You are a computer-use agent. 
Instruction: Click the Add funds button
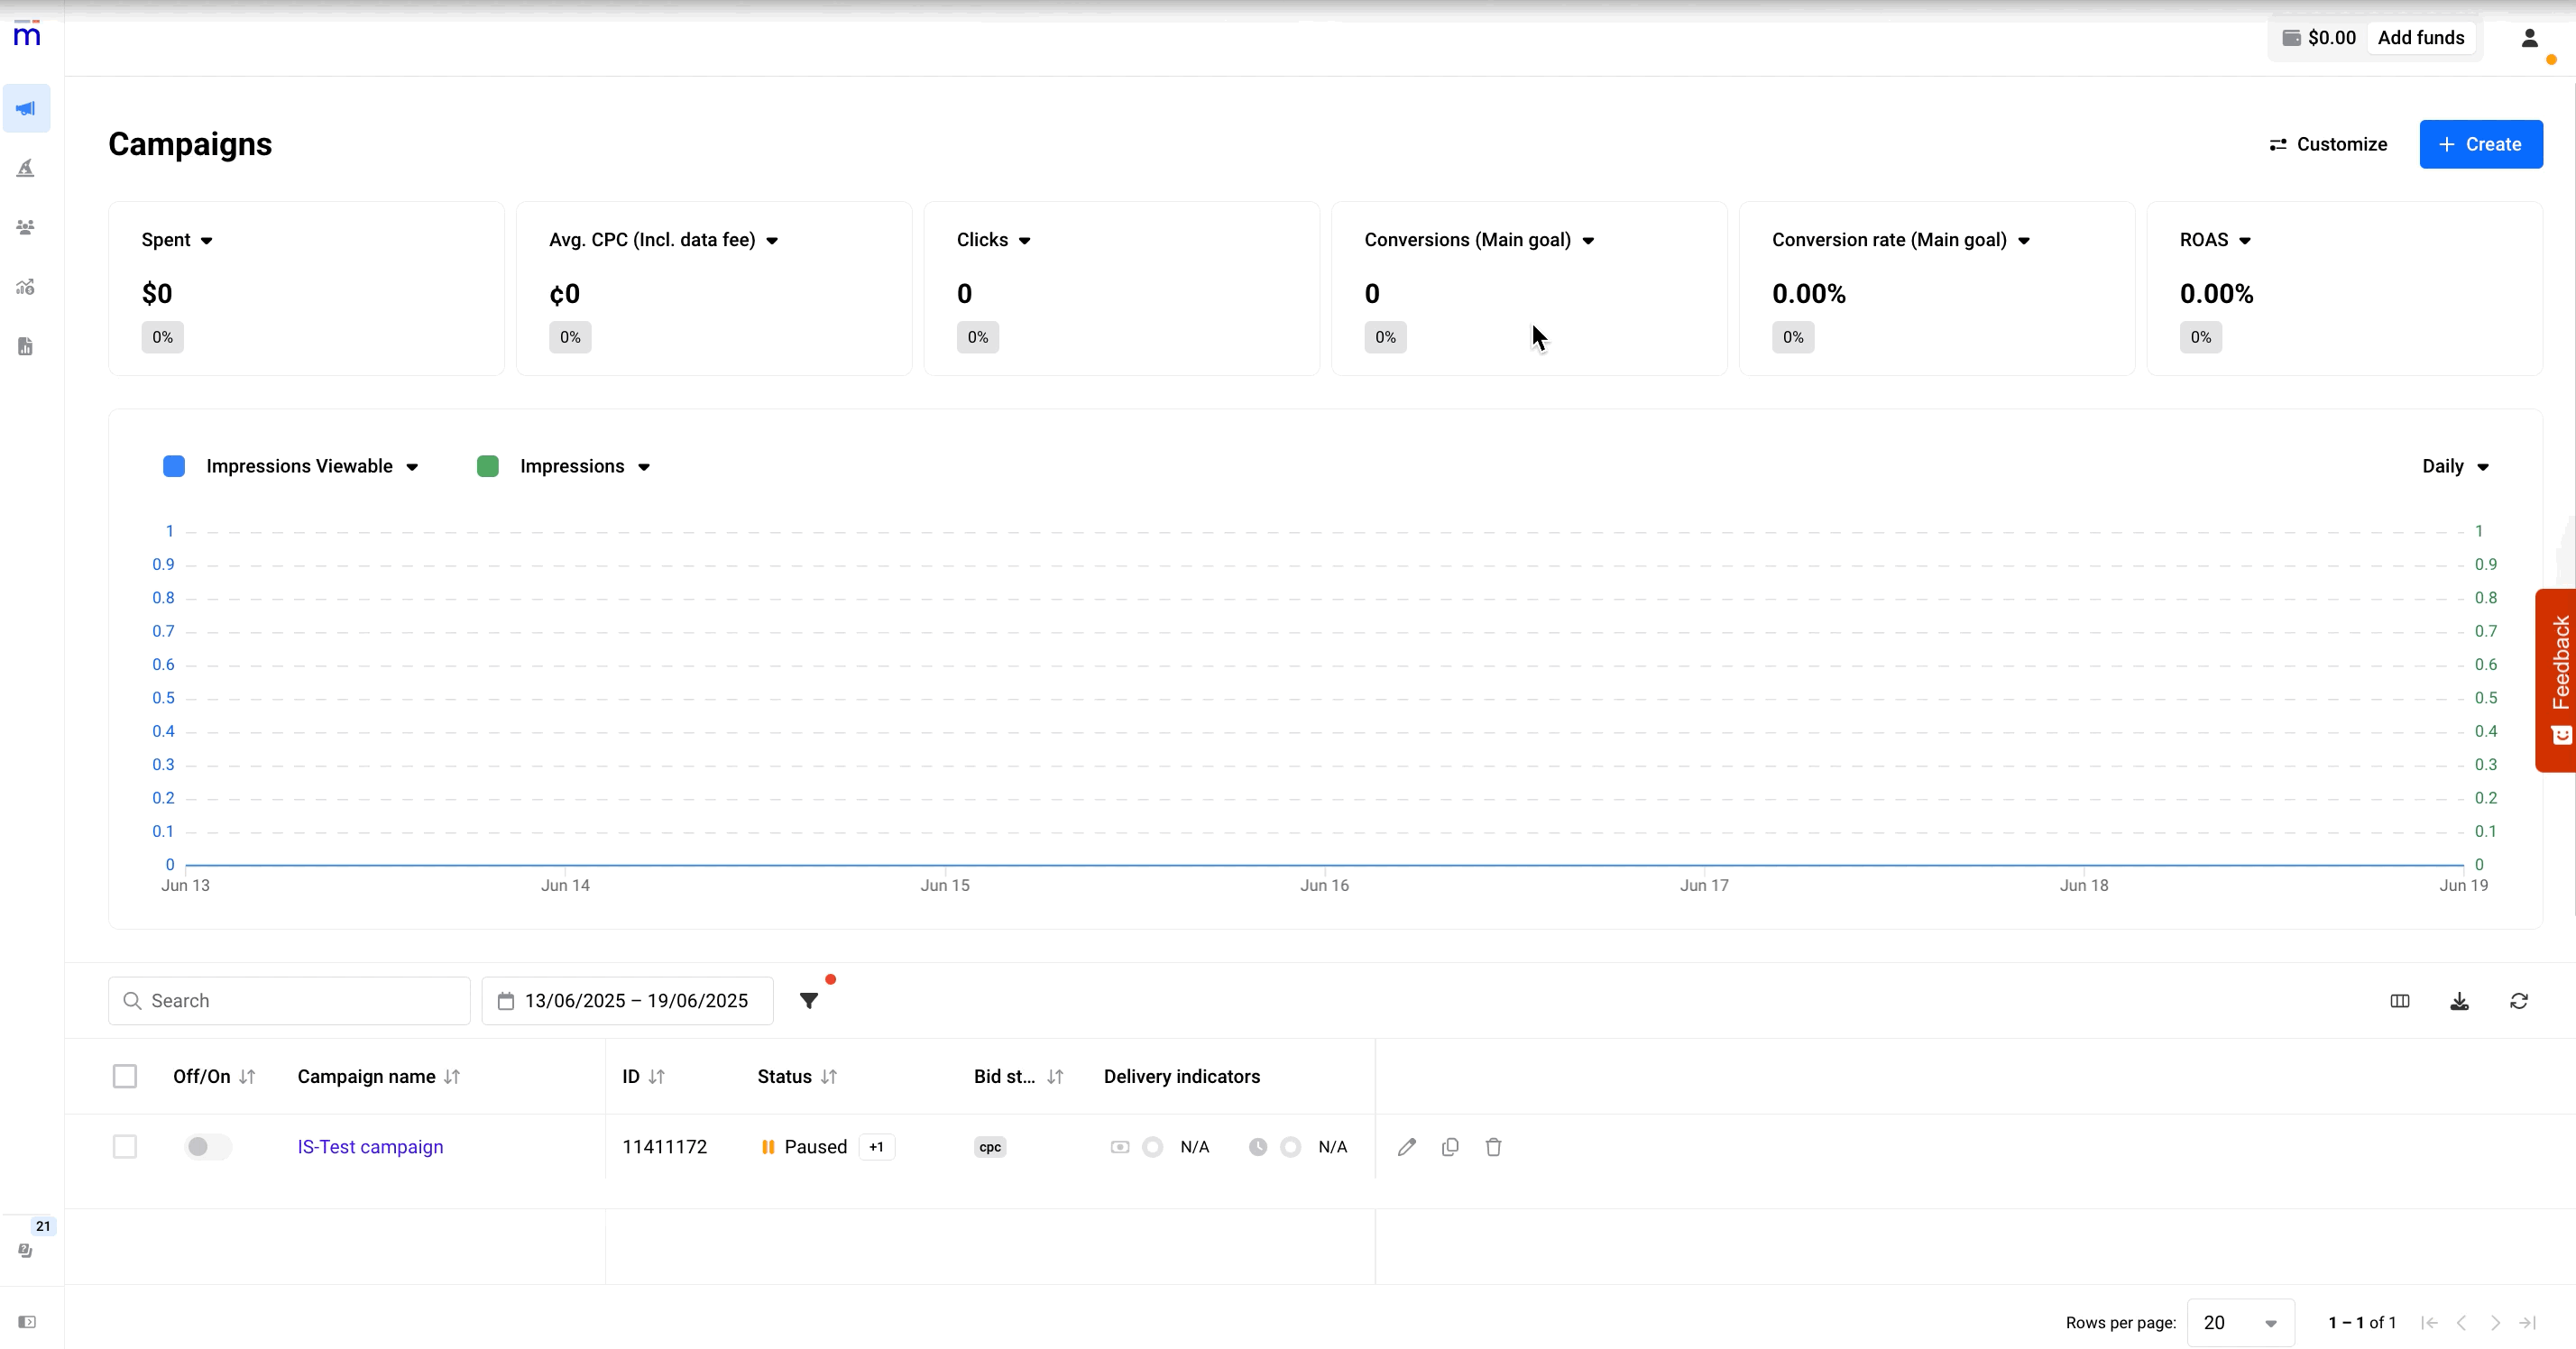coord(2422,38)
